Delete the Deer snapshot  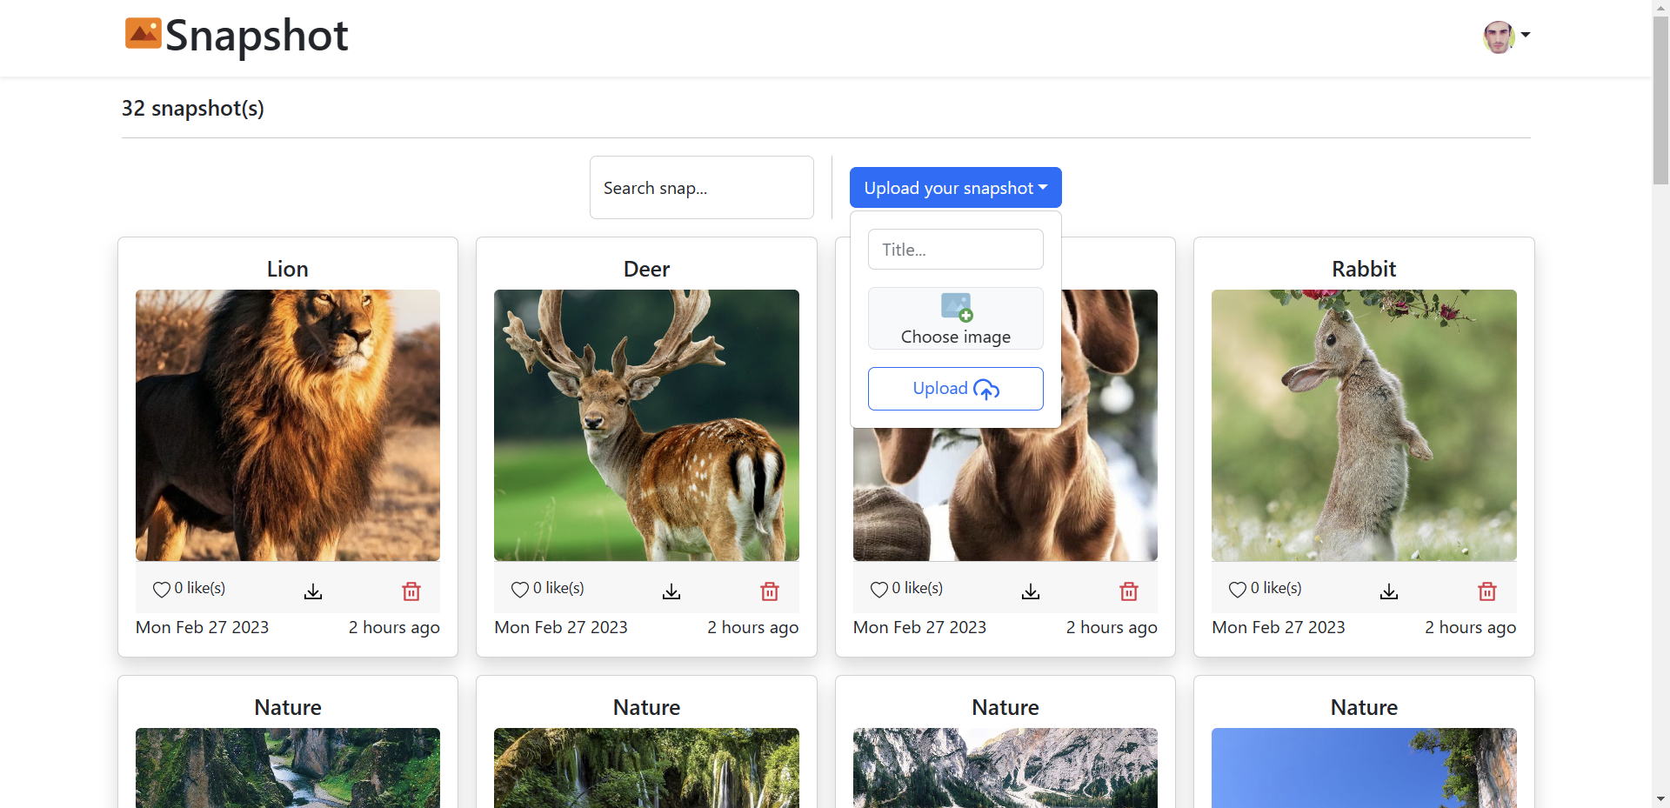click(x=770, y=591)
